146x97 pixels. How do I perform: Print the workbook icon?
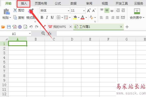click(x=20, y=27)
